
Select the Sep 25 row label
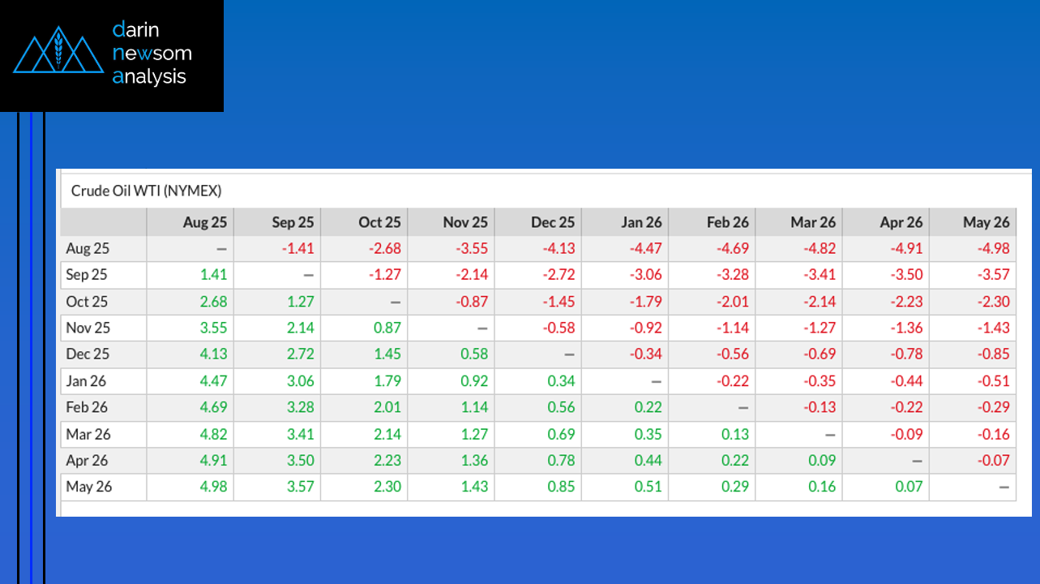[87, 275]
